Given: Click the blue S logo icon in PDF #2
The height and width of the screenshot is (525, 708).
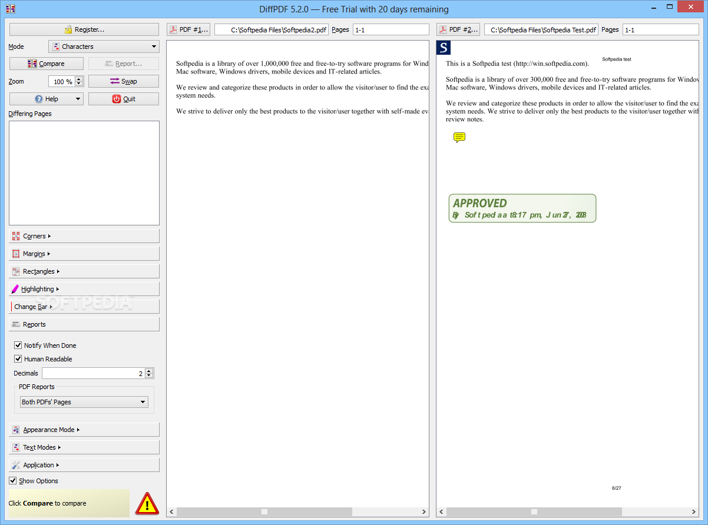Looking at the screenshot, I should point(444,48).
